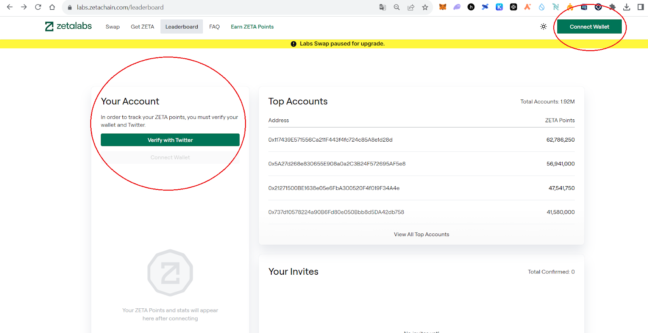Screen dimensions: 648x333
Task: Click the Top Accounts heading
Action: (298, 101)
